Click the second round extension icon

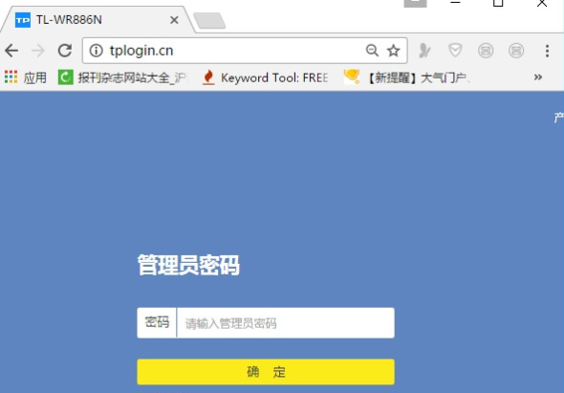(x=516, y=51)
